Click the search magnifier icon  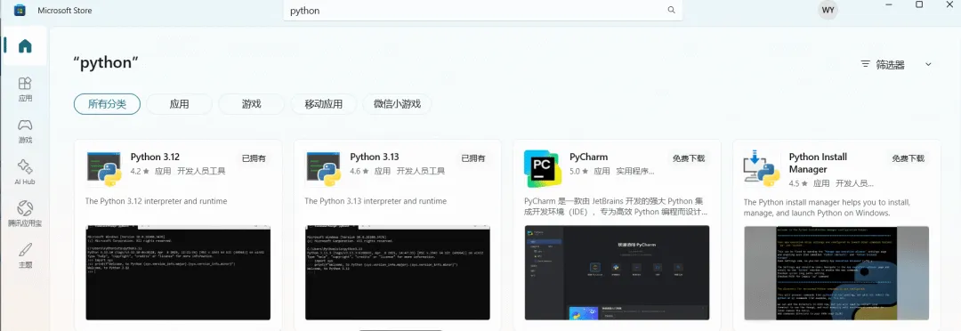pos(671,11)
